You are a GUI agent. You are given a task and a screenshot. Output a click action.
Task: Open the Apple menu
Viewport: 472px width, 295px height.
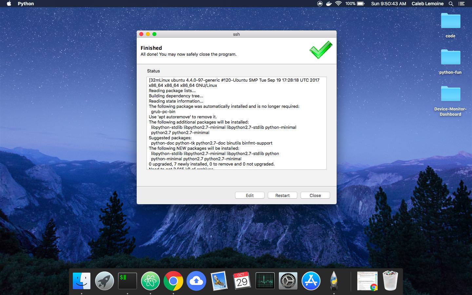(x=9, y=4)
